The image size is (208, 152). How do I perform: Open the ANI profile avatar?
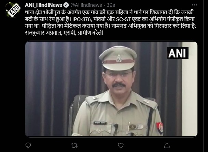pyautogui.click(x=13, y=10)
